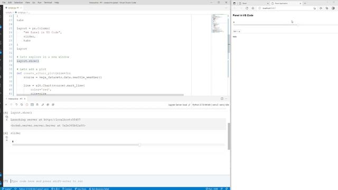This screenshot has width=338, height=190.
Task: Click the editor horizontal scrollbar
Action: [100, 95]
